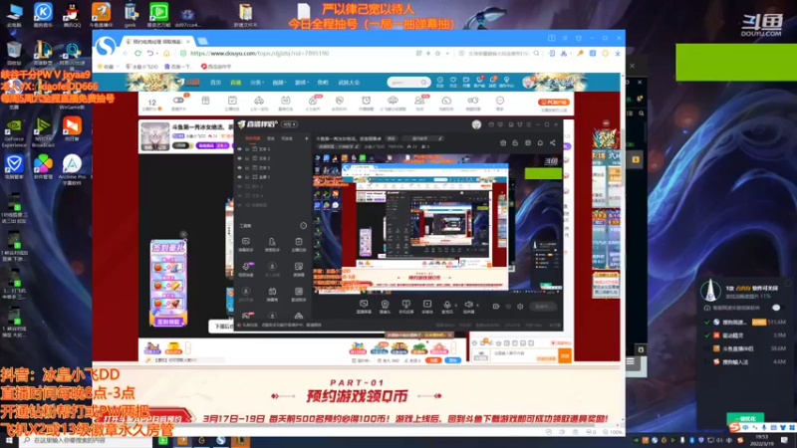
Task: Click the green 一键优化 button
Action: point(744,418)
